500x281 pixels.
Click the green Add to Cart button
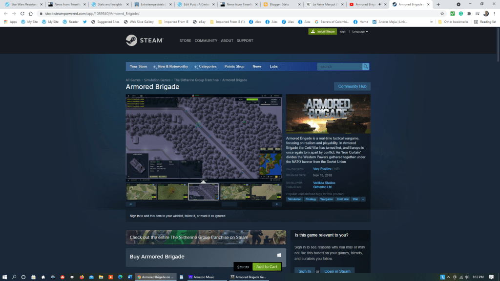(267, 266)
